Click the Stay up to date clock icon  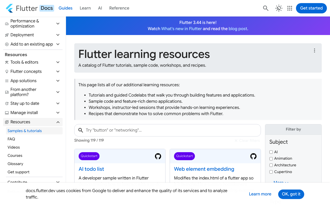[x=7, y=104]
